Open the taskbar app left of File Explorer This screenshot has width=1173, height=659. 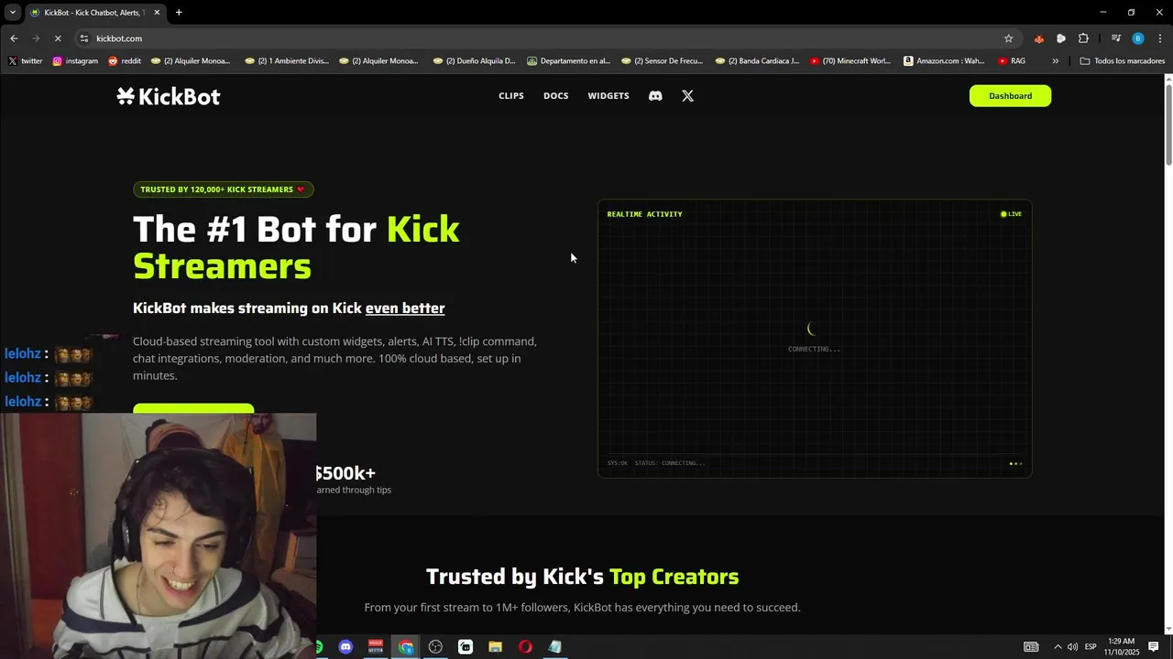coord(466,647)
